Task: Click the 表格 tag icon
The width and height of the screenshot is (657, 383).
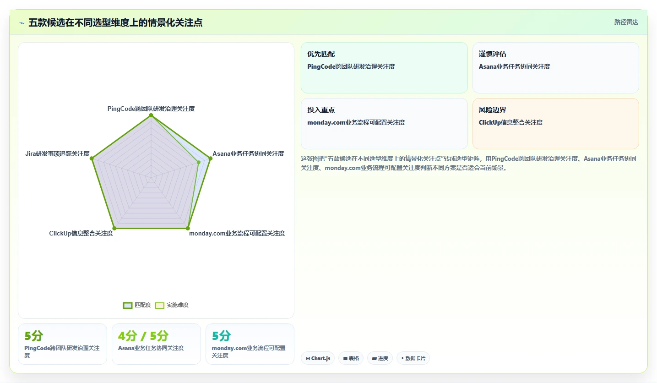Action: [345, 358]
